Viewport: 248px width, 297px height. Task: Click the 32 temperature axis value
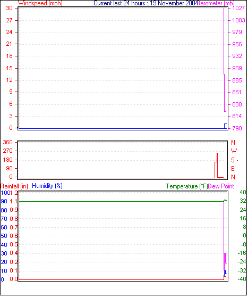pyautogui.click(x=243, y=201)
